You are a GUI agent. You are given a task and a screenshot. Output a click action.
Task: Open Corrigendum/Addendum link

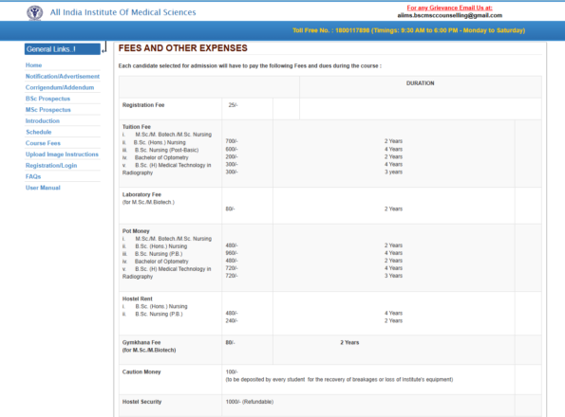coord(60,87)
